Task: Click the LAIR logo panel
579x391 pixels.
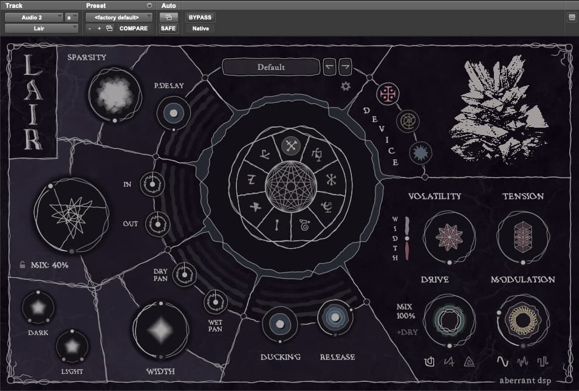Action: [33, 102]
